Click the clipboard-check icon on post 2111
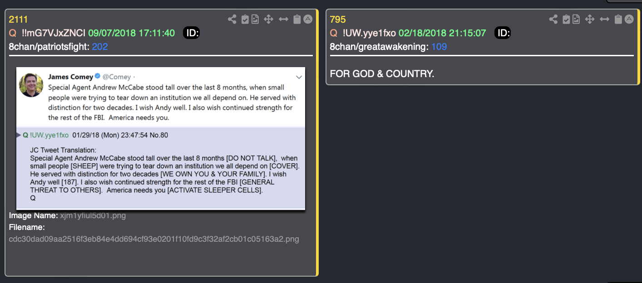Image resolution: width=642 pixels, height=283 pixels. point(245,19)
